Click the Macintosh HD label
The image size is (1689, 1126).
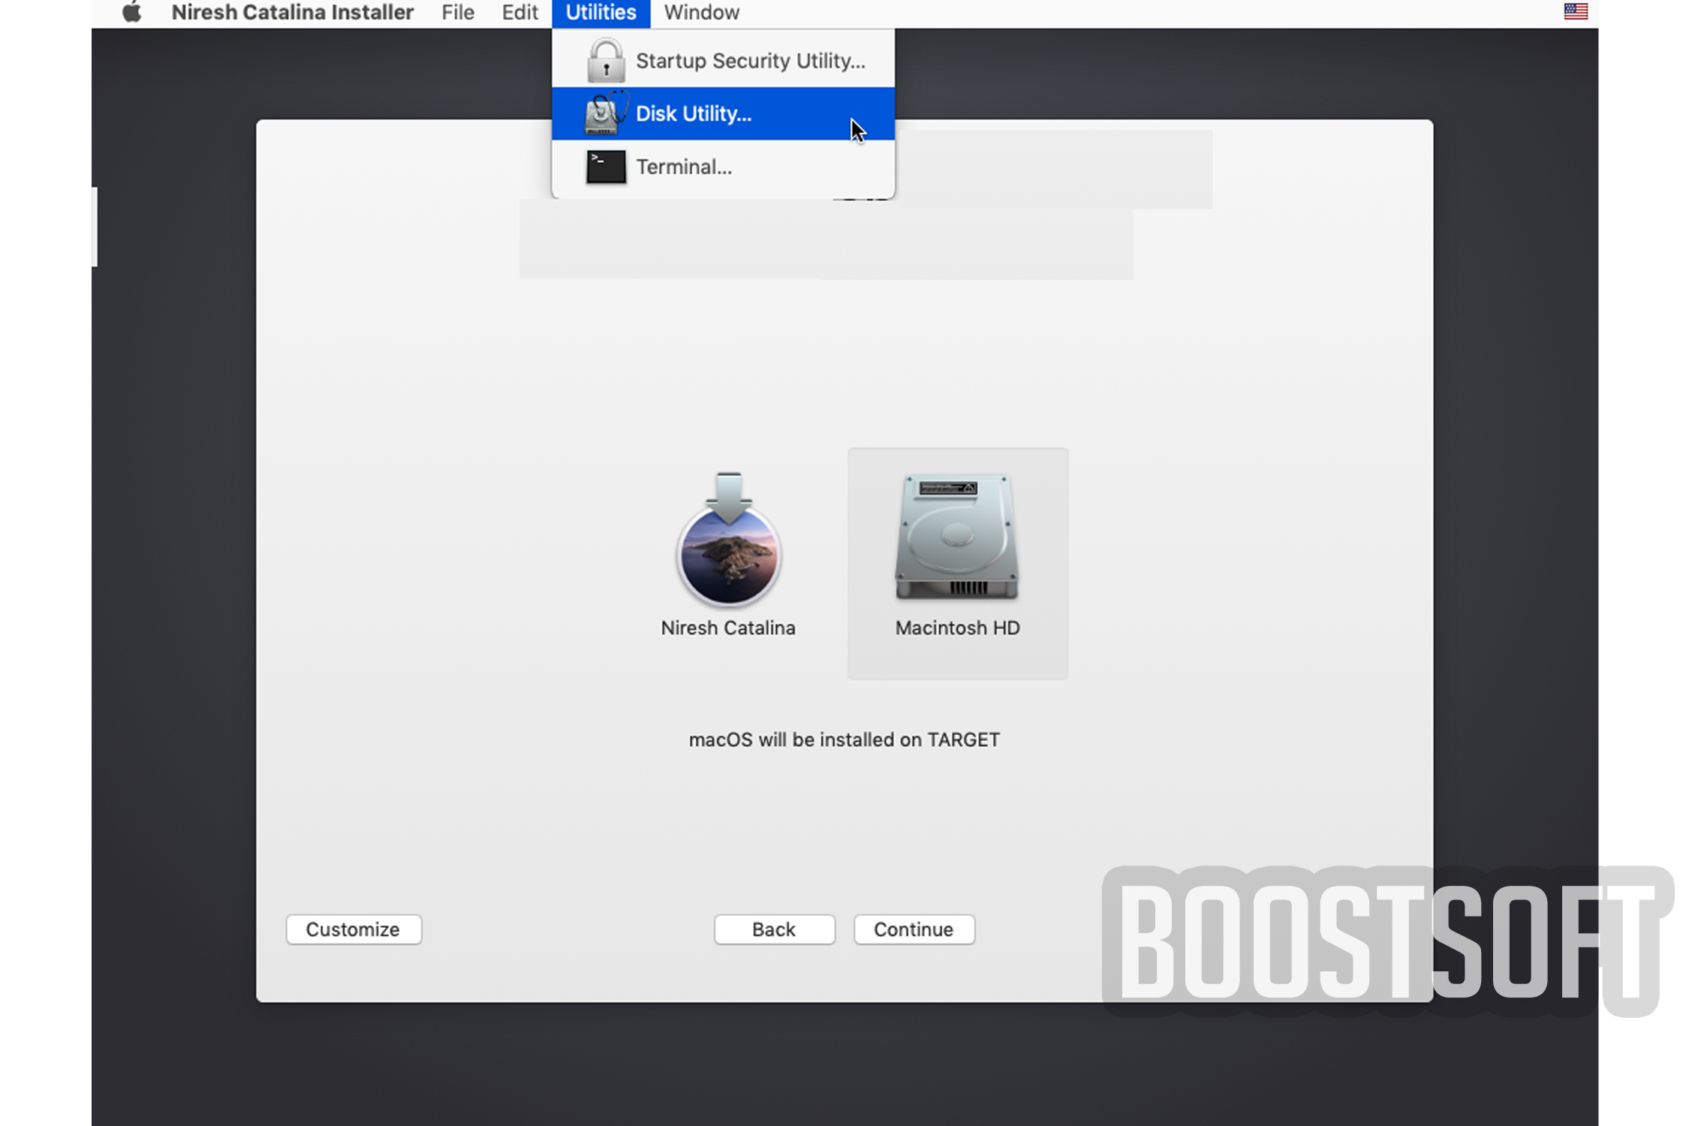[957, 628]
